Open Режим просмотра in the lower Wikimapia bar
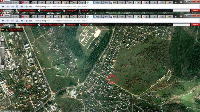 coord(49,25)
